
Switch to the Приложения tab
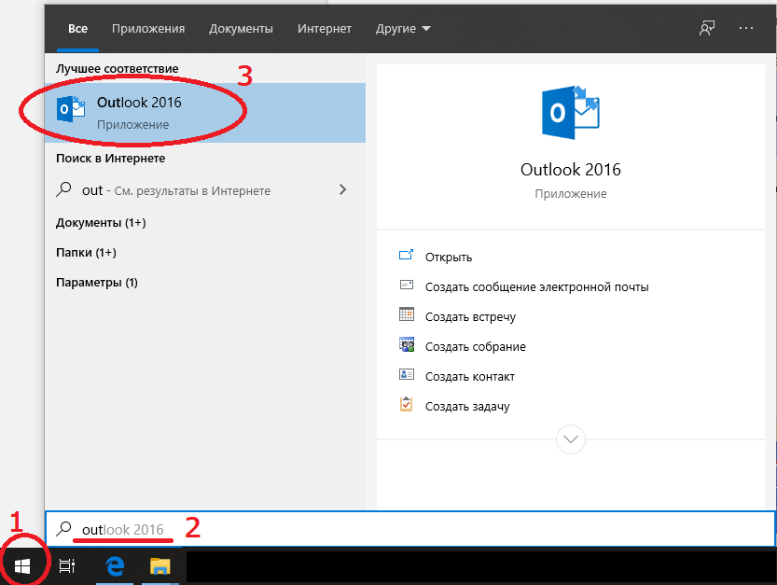(x=148, y=29)
